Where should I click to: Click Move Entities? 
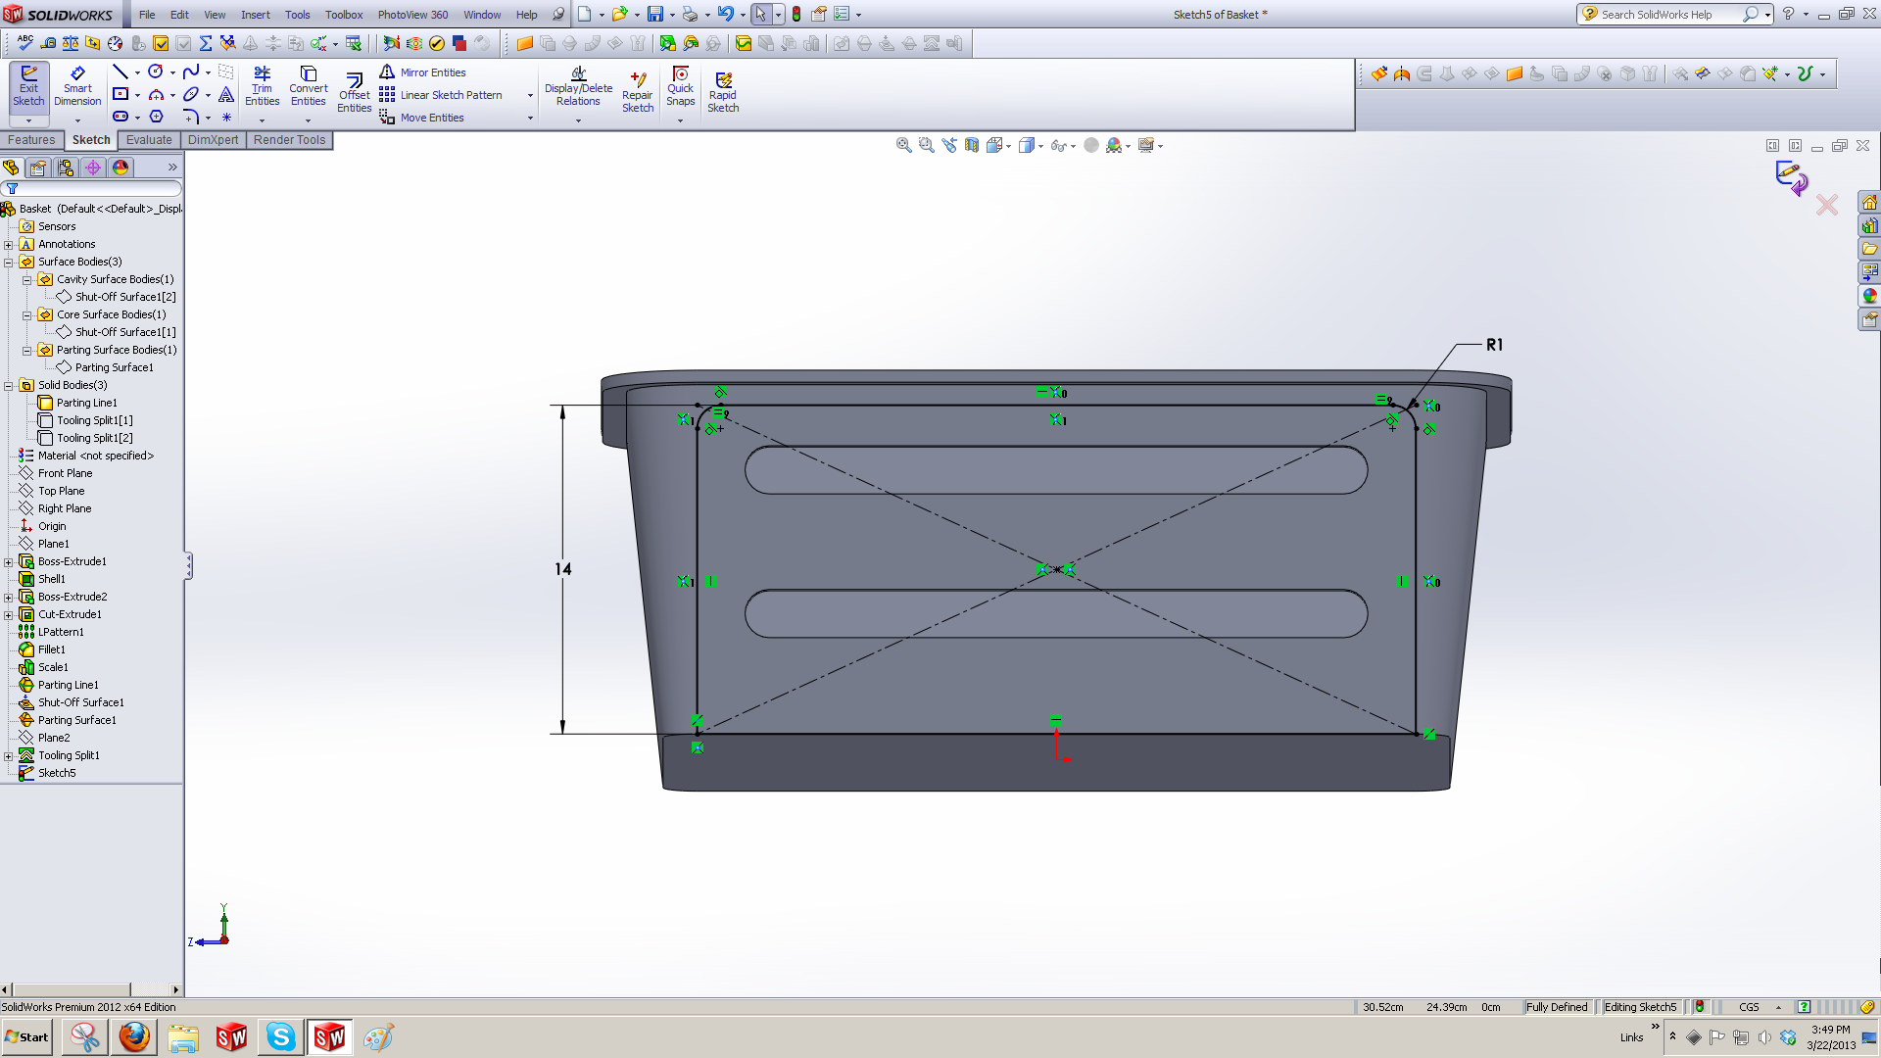click(421, 118)
